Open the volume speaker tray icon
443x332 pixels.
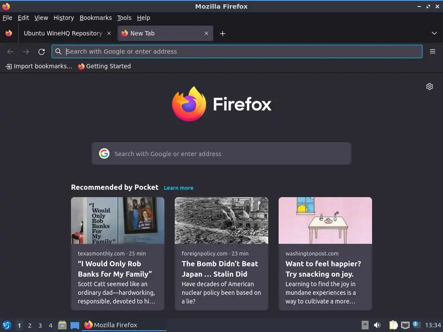(377, 325)
